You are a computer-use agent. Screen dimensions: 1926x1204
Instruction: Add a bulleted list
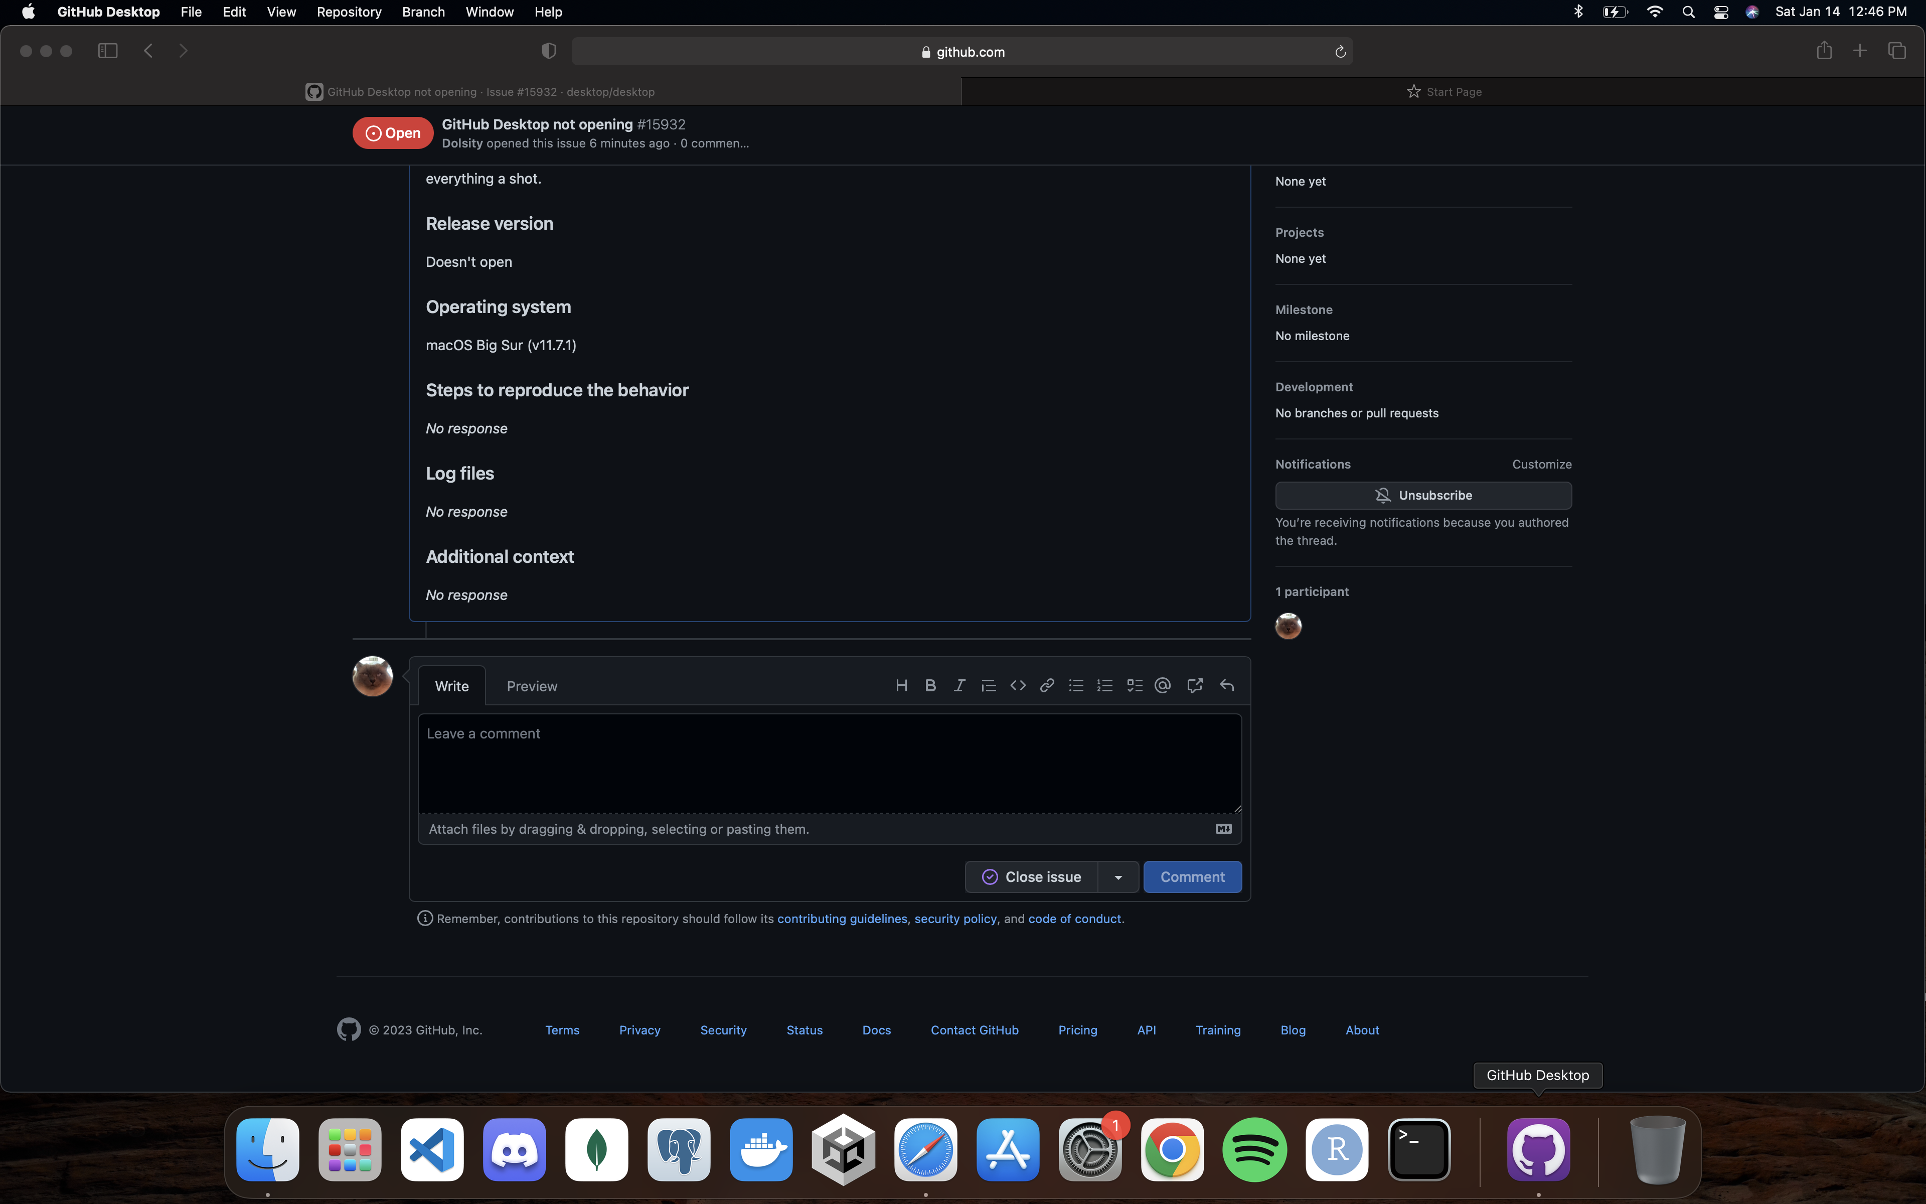tap(1075, 685)
